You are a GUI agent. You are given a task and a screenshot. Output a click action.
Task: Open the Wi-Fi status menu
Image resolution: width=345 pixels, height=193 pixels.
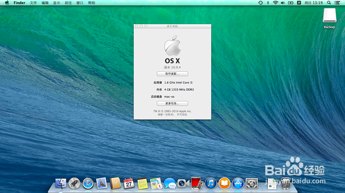(276, 3)
